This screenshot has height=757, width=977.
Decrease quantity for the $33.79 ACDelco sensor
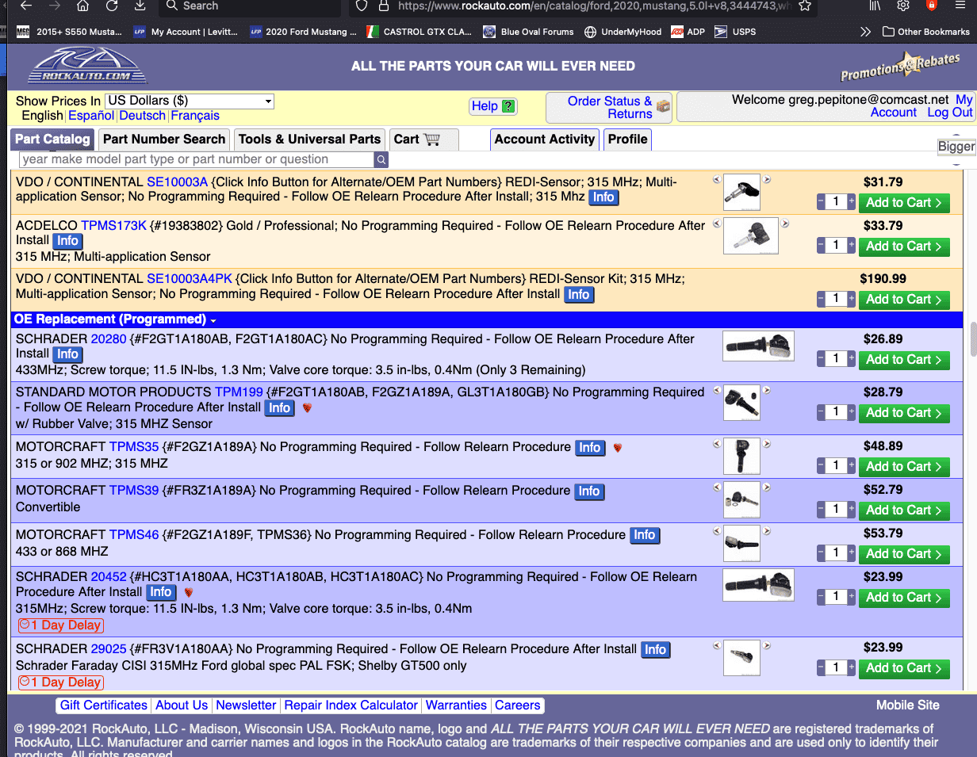[x=822, y=246]
